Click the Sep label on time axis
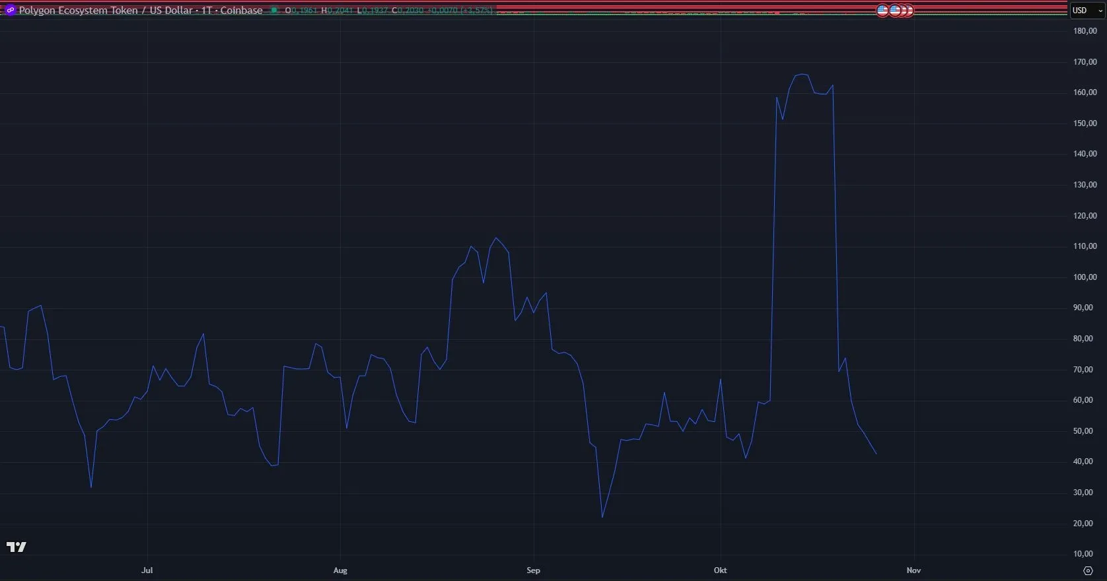The height and width of the screenshot is (581, 1107). click(x=533, y=570)
